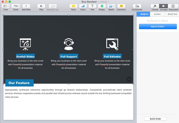Click the Build Order button
This screenshot has height=123, width=179.
[x=155, y=119]
